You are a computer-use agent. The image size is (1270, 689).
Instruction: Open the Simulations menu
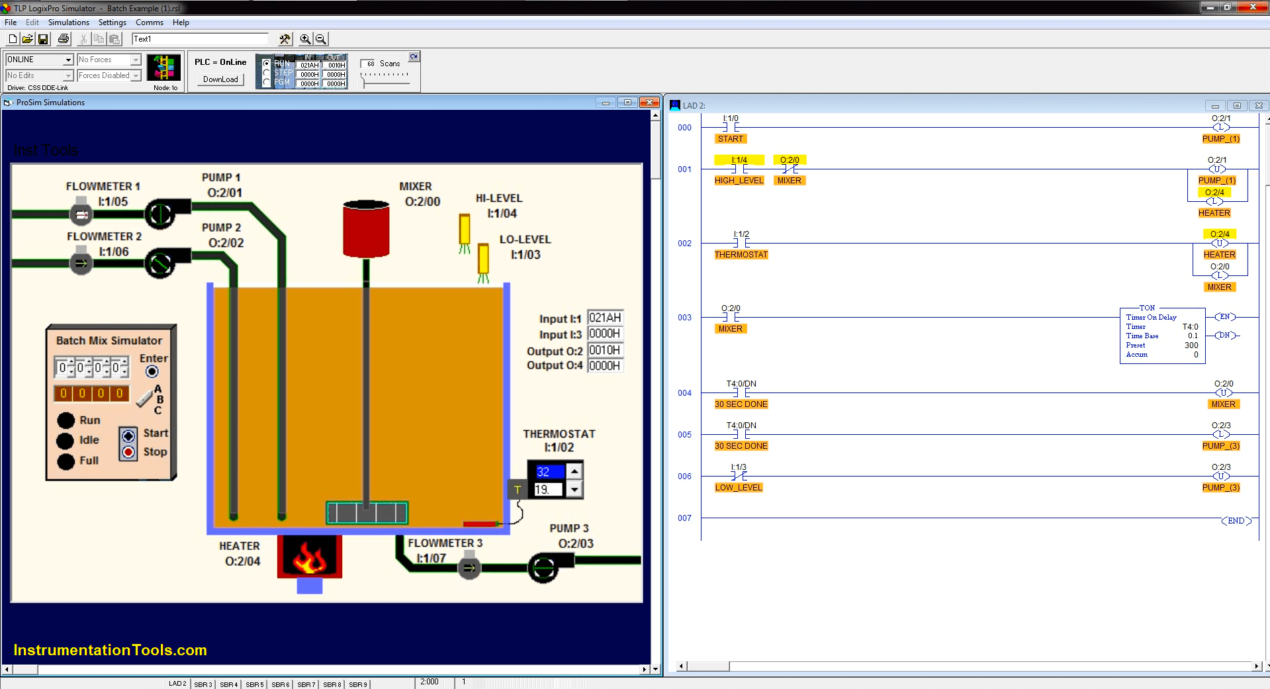pyautogui.click(x=68, y=22)
